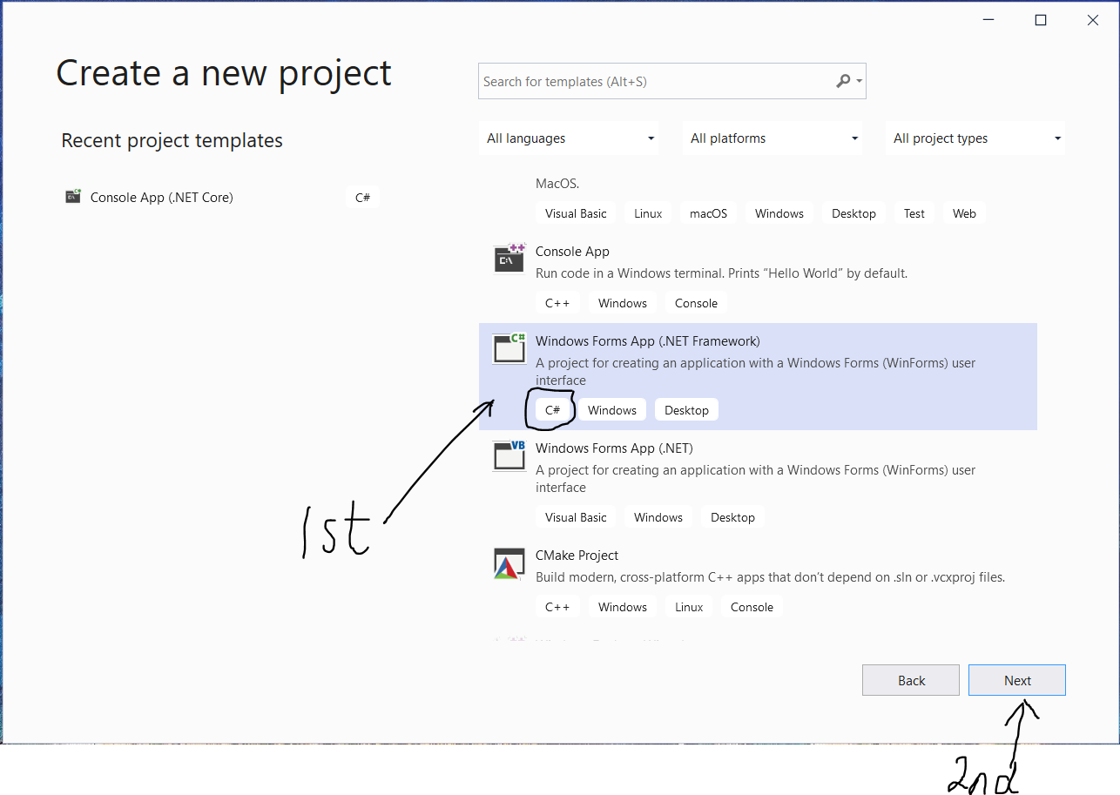This screenshot has width=1120, height=795.
Task: Click the C++ tag under Console App
Action: pos(557,303)
